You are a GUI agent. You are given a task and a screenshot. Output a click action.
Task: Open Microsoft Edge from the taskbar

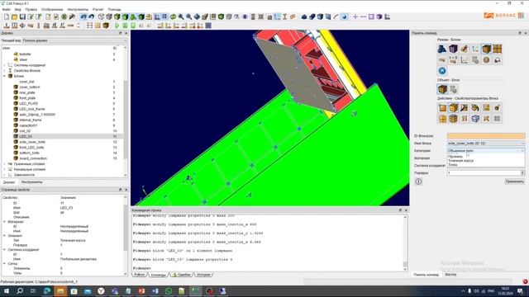click(x=47, y=291)
